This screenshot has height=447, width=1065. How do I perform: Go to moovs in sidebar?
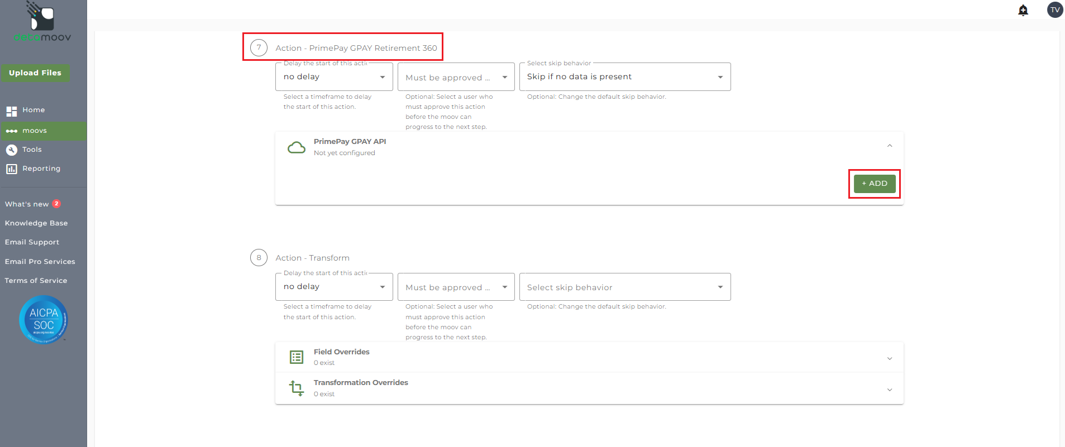coord(35,131)
